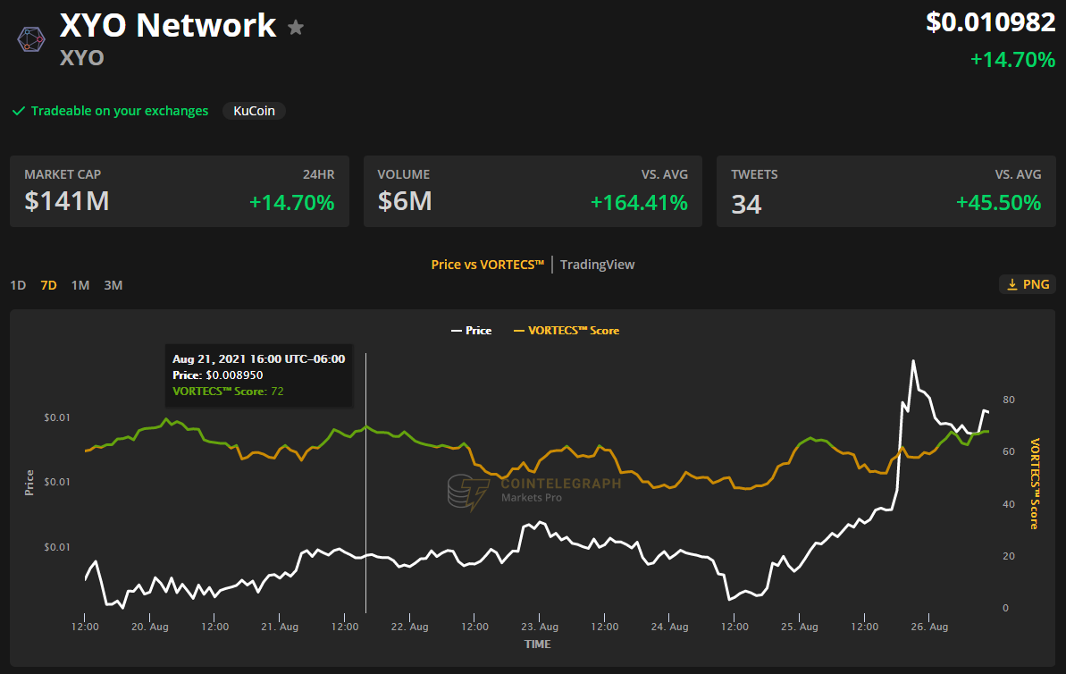Viewport: 1066px width, 674px height.
Task: Switch to the TradingView tab
Action: (x=597, y=265)
